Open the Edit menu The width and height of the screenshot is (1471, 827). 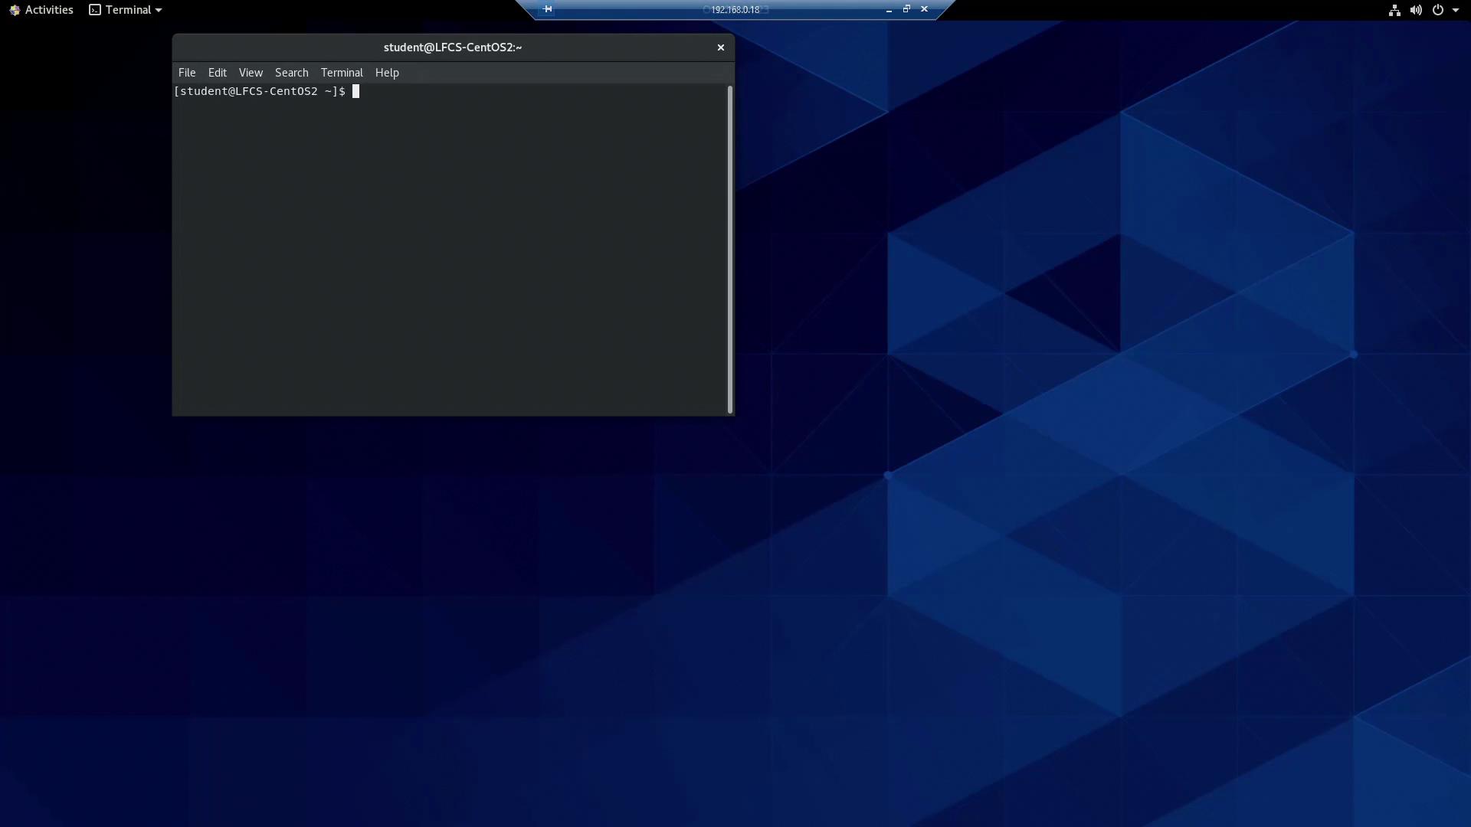pyautogui.click(x=218, y=73)
